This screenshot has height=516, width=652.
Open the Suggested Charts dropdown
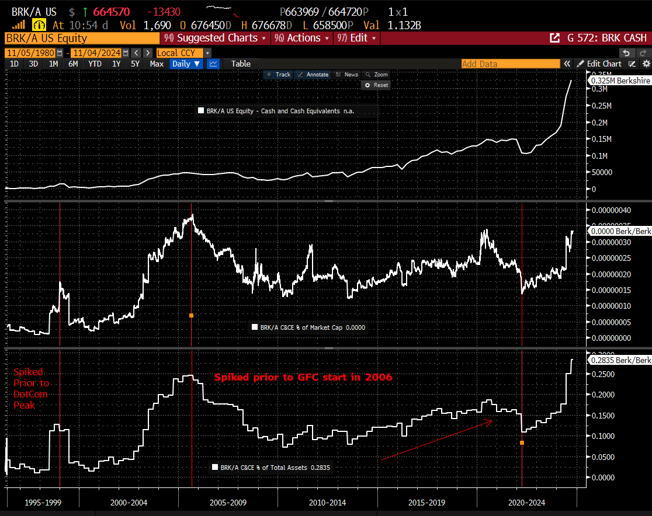pos(214,38)
